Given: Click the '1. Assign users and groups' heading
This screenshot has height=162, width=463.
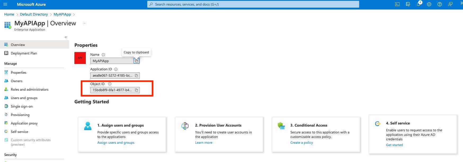Looking at the screenshot, I should [x=121, y=125].
